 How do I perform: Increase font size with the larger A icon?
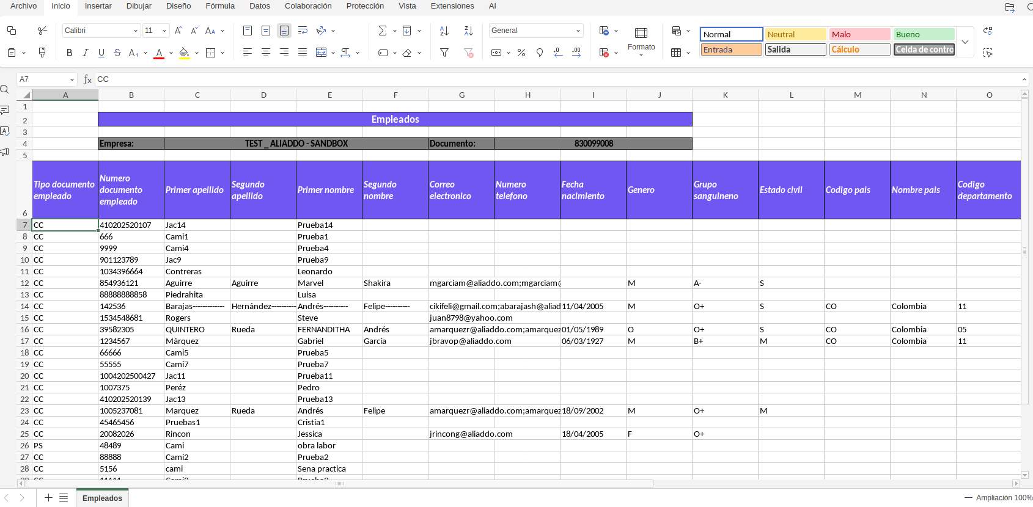(178, 31)
